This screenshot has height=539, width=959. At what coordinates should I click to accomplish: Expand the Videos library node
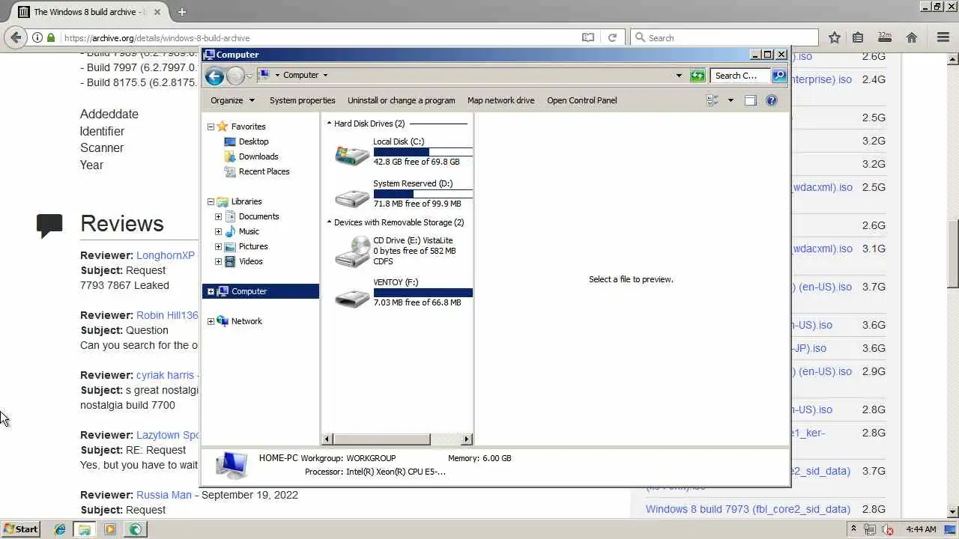pos(218,261)
